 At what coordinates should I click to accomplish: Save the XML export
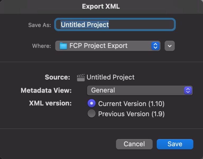click(x=175, y=144)
